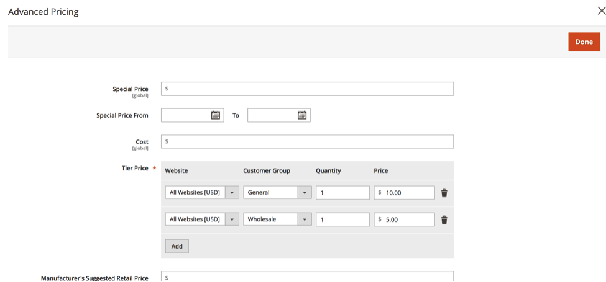This screenshot has height=282, width=606.
Task: Delete the General tier price row
Action: [x=444, y=193]
